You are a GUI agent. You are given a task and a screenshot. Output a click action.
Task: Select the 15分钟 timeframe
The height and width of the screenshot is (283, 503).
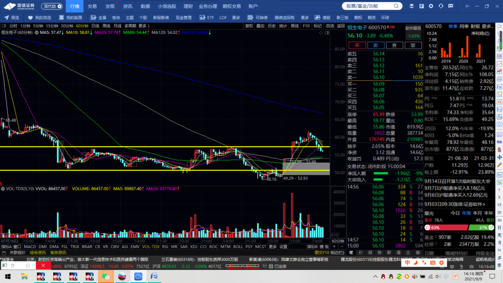[52, 26]
